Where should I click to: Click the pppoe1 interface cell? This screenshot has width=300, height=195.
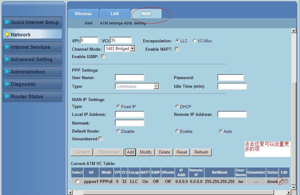click(91, 181)
